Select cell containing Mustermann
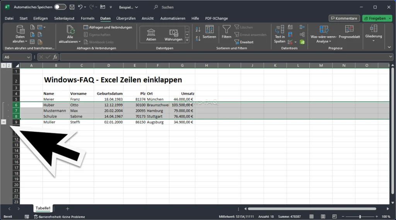 [x=56, y=111]
